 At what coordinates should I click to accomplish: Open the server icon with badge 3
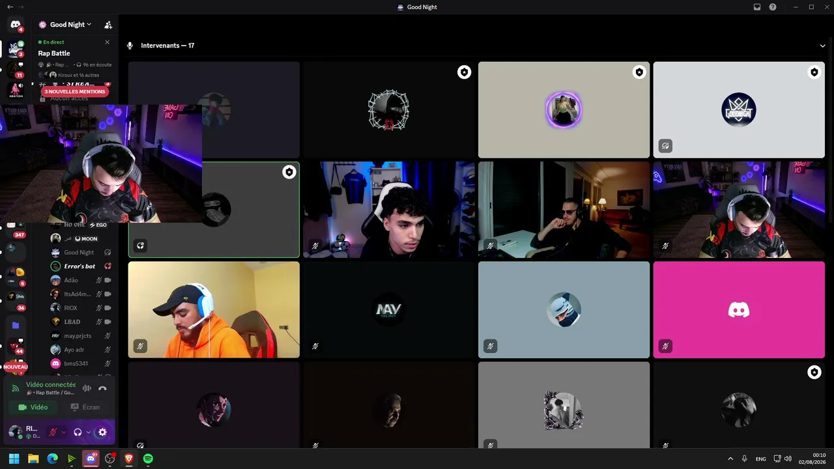[x=16, y=48]
